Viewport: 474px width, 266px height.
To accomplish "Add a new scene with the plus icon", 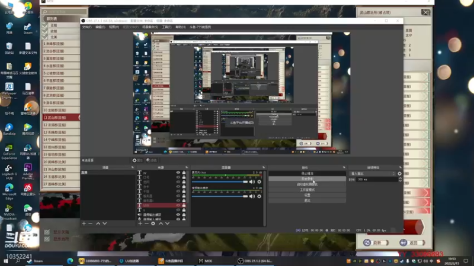I will click(84, 223).
